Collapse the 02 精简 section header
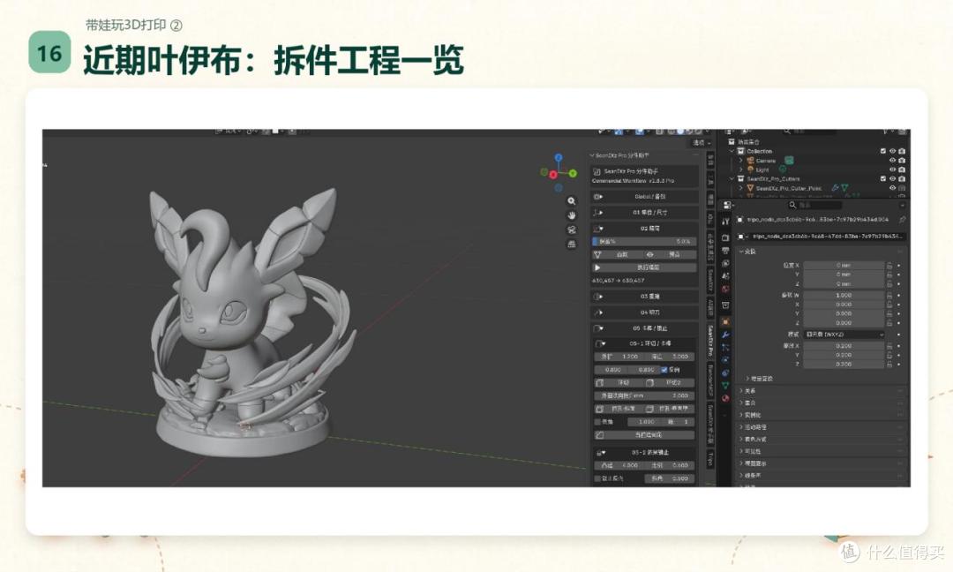 [644, 229]
